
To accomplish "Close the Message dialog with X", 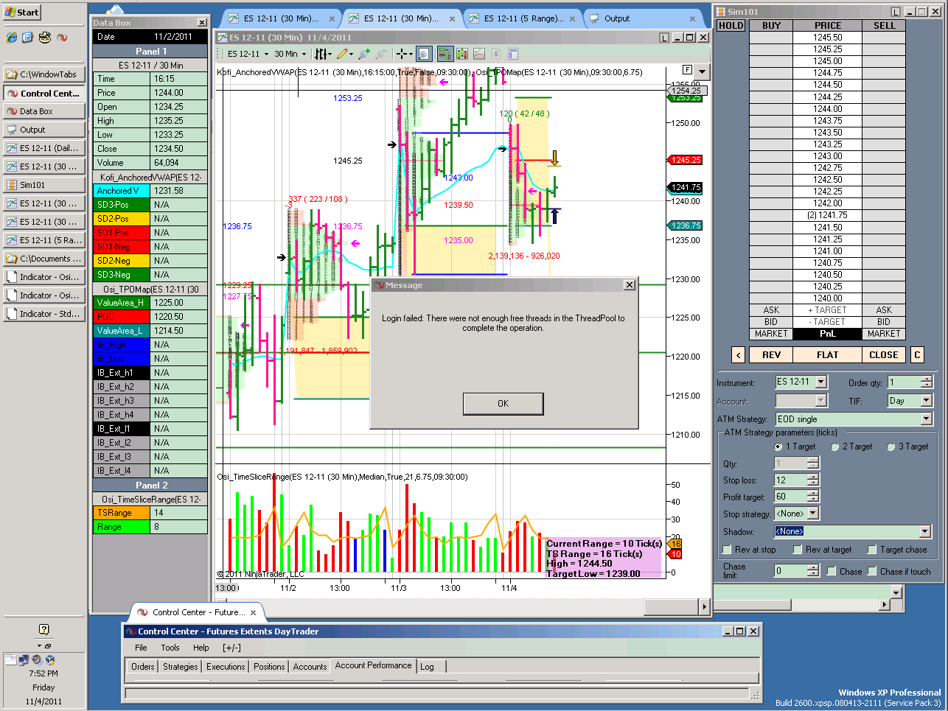I will [630, 285].
